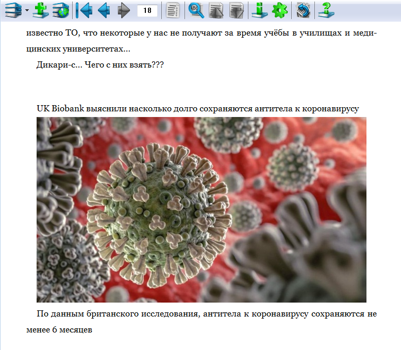
Task: Show book information with the green i icon
Action: (260, 10)
